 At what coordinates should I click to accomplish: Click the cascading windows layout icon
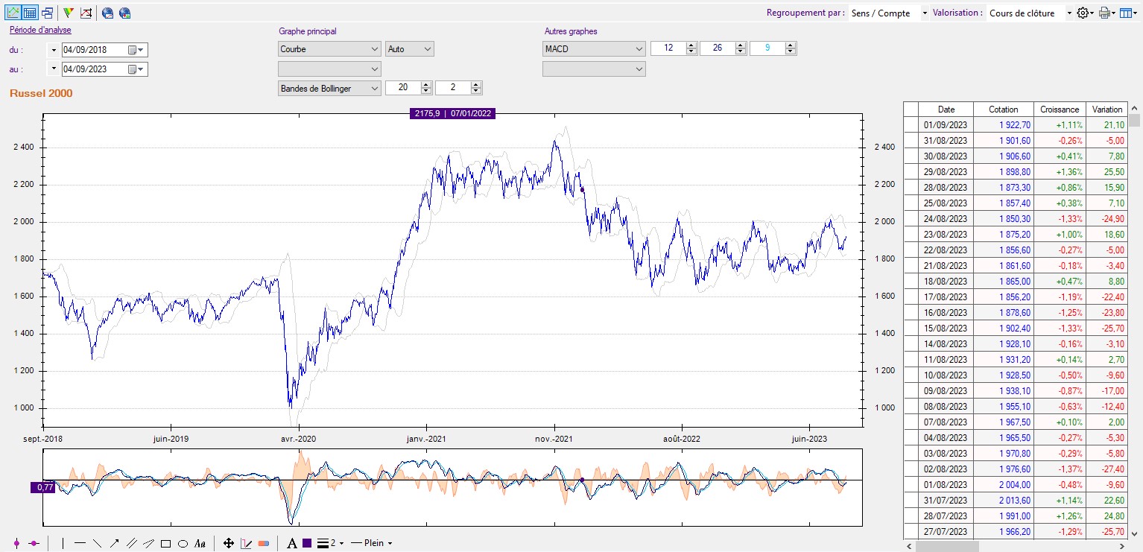coord(47,13)
